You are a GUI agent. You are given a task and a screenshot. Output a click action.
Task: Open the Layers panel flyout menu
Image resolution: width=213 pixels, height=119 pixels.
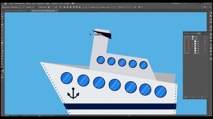[207, 33]
